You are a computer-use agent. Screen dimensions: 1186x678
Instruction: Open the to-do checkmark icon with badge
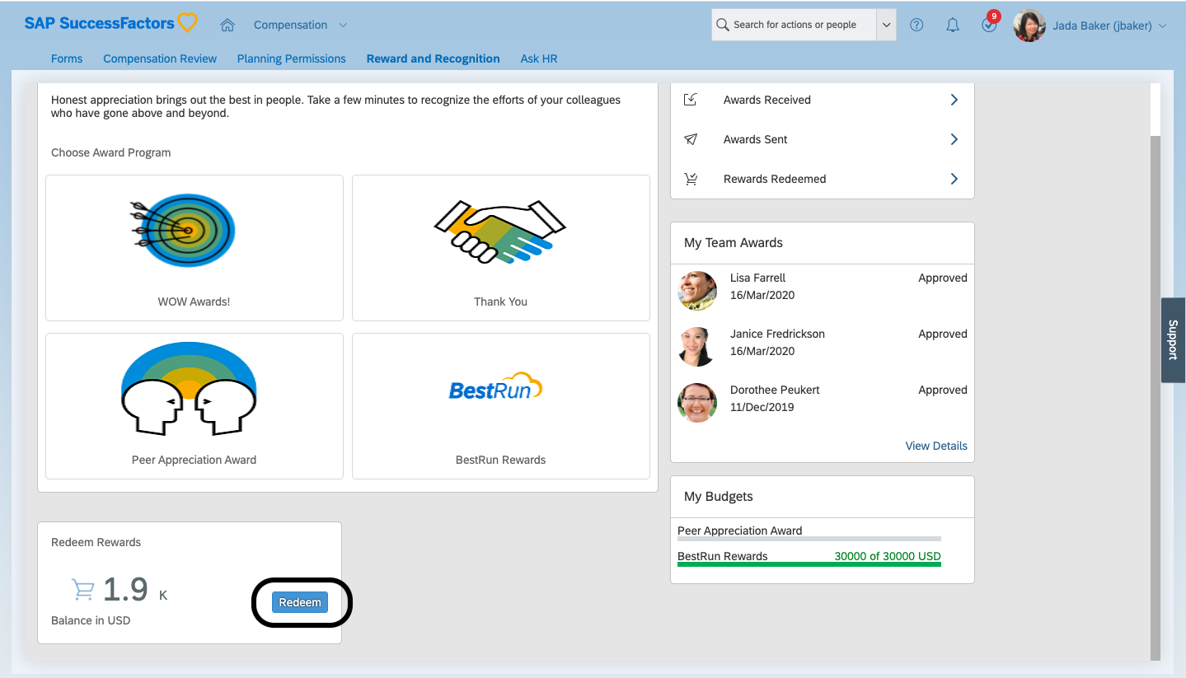[x=990, y=23]
